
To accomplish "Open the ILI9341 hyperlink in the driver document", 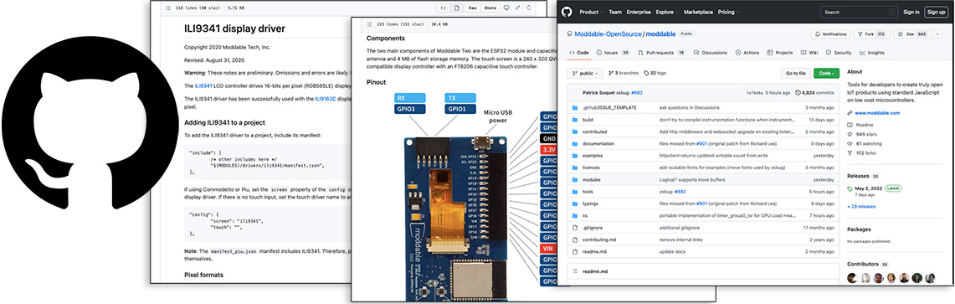I will coord(203,86).
